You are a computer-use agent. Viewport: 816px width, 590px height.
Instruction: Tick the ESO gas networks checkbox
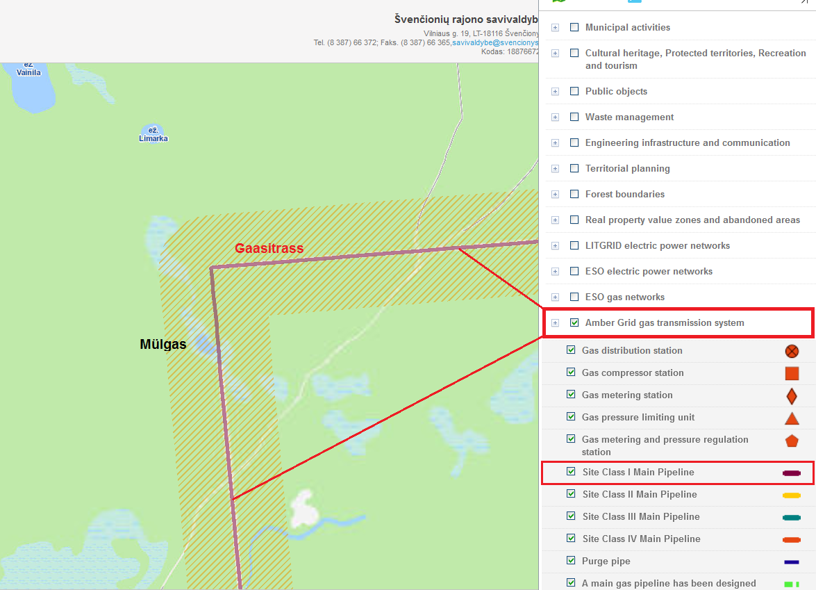[574, 297]
